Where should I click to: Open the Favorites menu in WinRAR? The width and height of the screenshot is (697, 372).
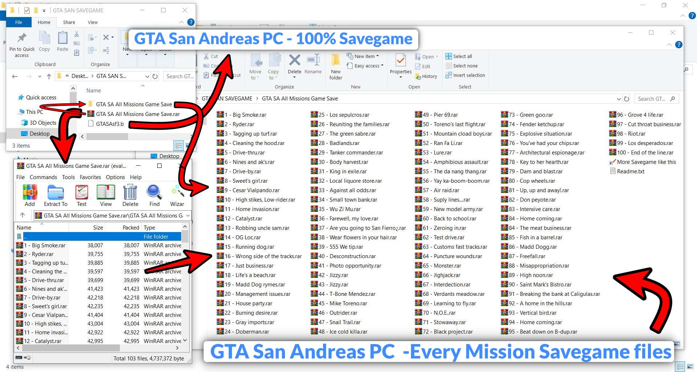coord(90,177)
